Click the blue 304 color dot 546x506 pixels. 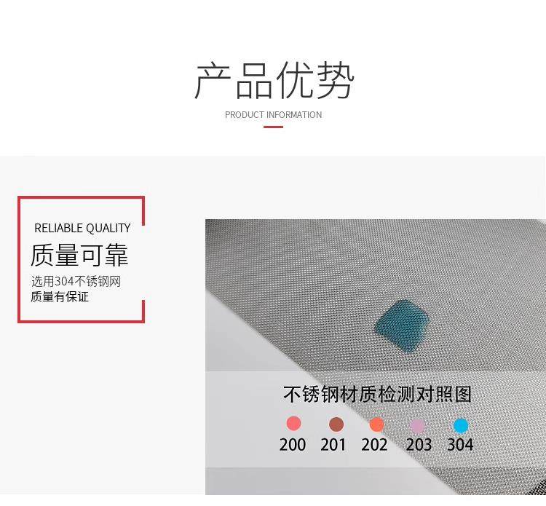pyautogui.click(x=461, y=426)
